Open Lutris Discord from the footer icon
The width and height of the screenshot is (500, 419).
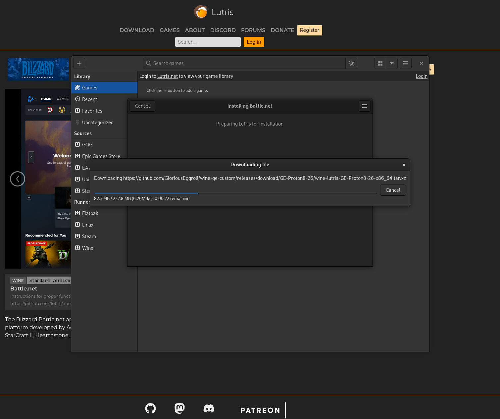point(209,408)
